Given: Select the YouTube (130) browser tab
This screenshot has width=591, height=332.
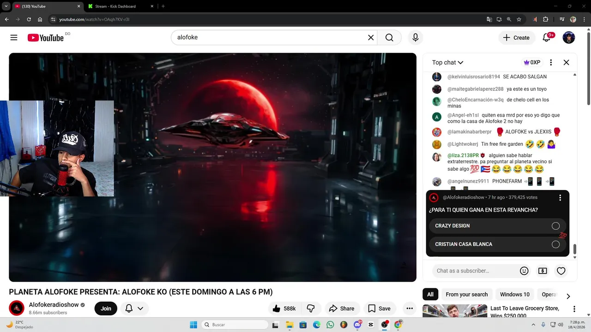Looking at the screenshot, I should pos(47,6).
